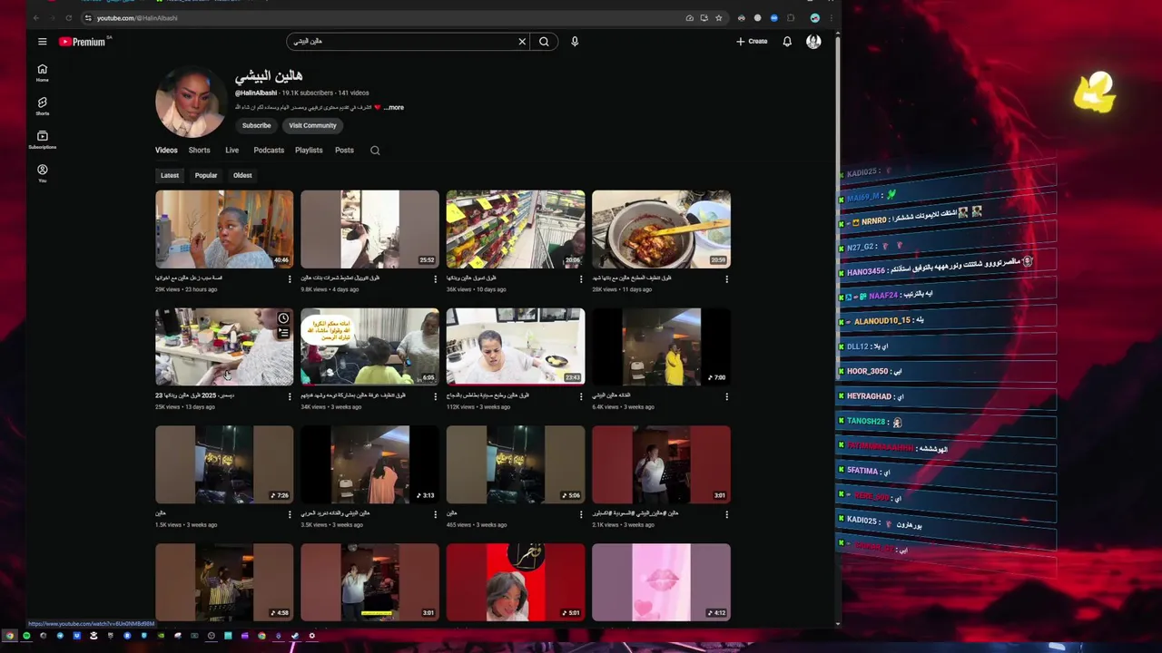Switch to the Videos tab
Image resolution: width=1162 pixels, height=653 pixels.
click(x=166, y=151)
